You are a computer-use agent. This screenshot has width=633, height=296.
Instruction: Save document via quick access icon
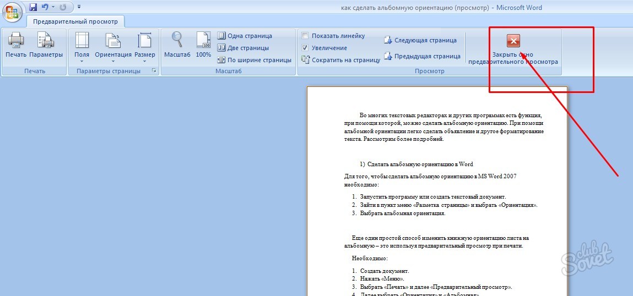click(33, 7)
